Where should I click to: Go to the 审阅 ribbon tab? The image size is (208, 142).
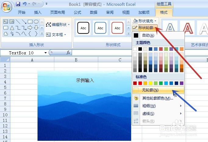click(x=110, y=12)
